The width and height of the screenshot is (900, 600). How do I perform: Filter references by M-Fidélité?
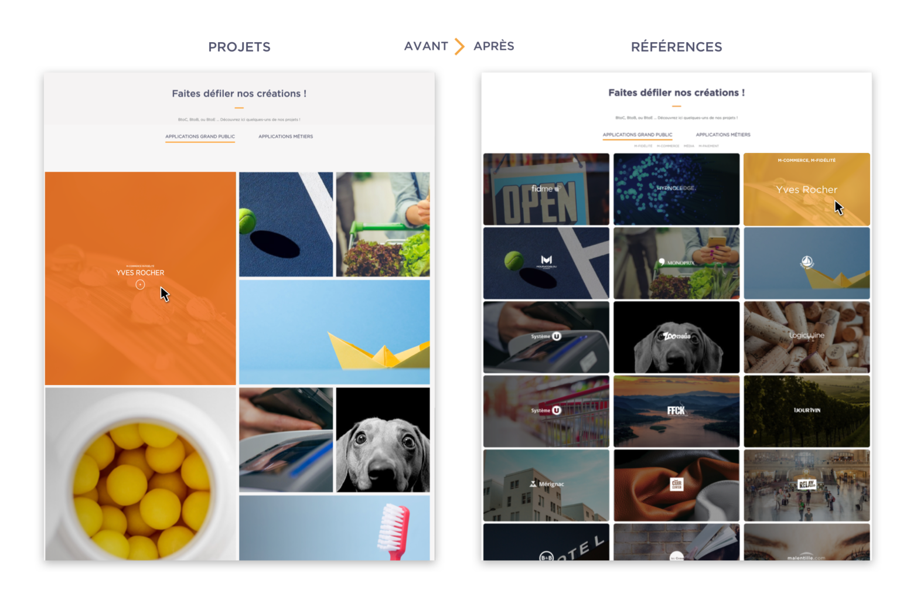(x=643, y=146)
